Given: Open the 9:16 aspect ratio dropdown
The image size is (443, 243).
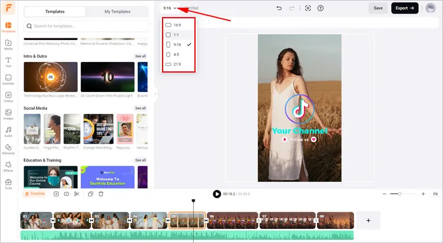Looking at the screenshot, I should [x=170, y=8].
